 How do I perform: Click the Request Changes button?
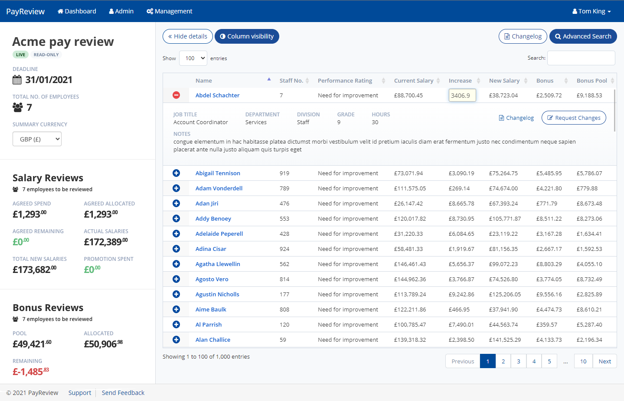(573, 118)
